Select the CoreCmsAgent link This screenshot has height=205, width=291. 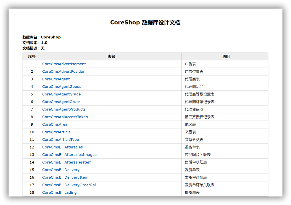pos(56,79)
